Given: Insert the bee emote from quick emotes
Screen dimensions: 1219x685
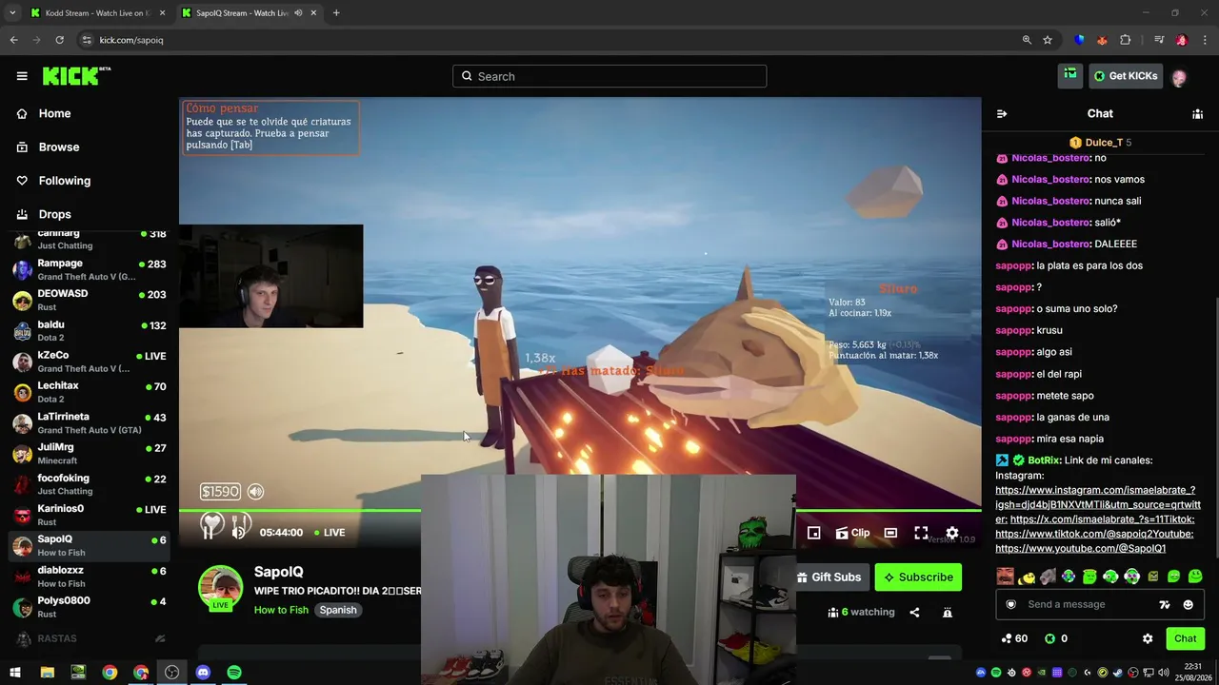Looking at the screenshot, I should click(x=1027, y=577).
